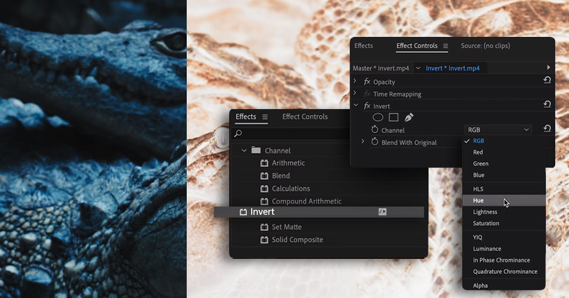Viewport: 569px width, 298px height.
Task: Pick Saturation in the channel menu
Action: click(x=486, y=223)
